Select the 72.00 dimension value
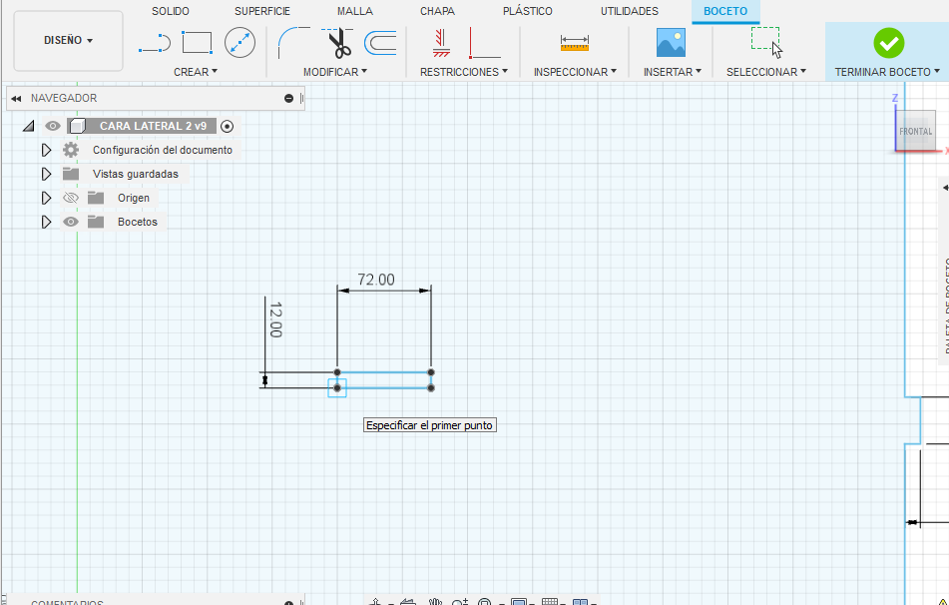Screen dimensions: 949x605 pyautogui.click(x=376, y=280)
